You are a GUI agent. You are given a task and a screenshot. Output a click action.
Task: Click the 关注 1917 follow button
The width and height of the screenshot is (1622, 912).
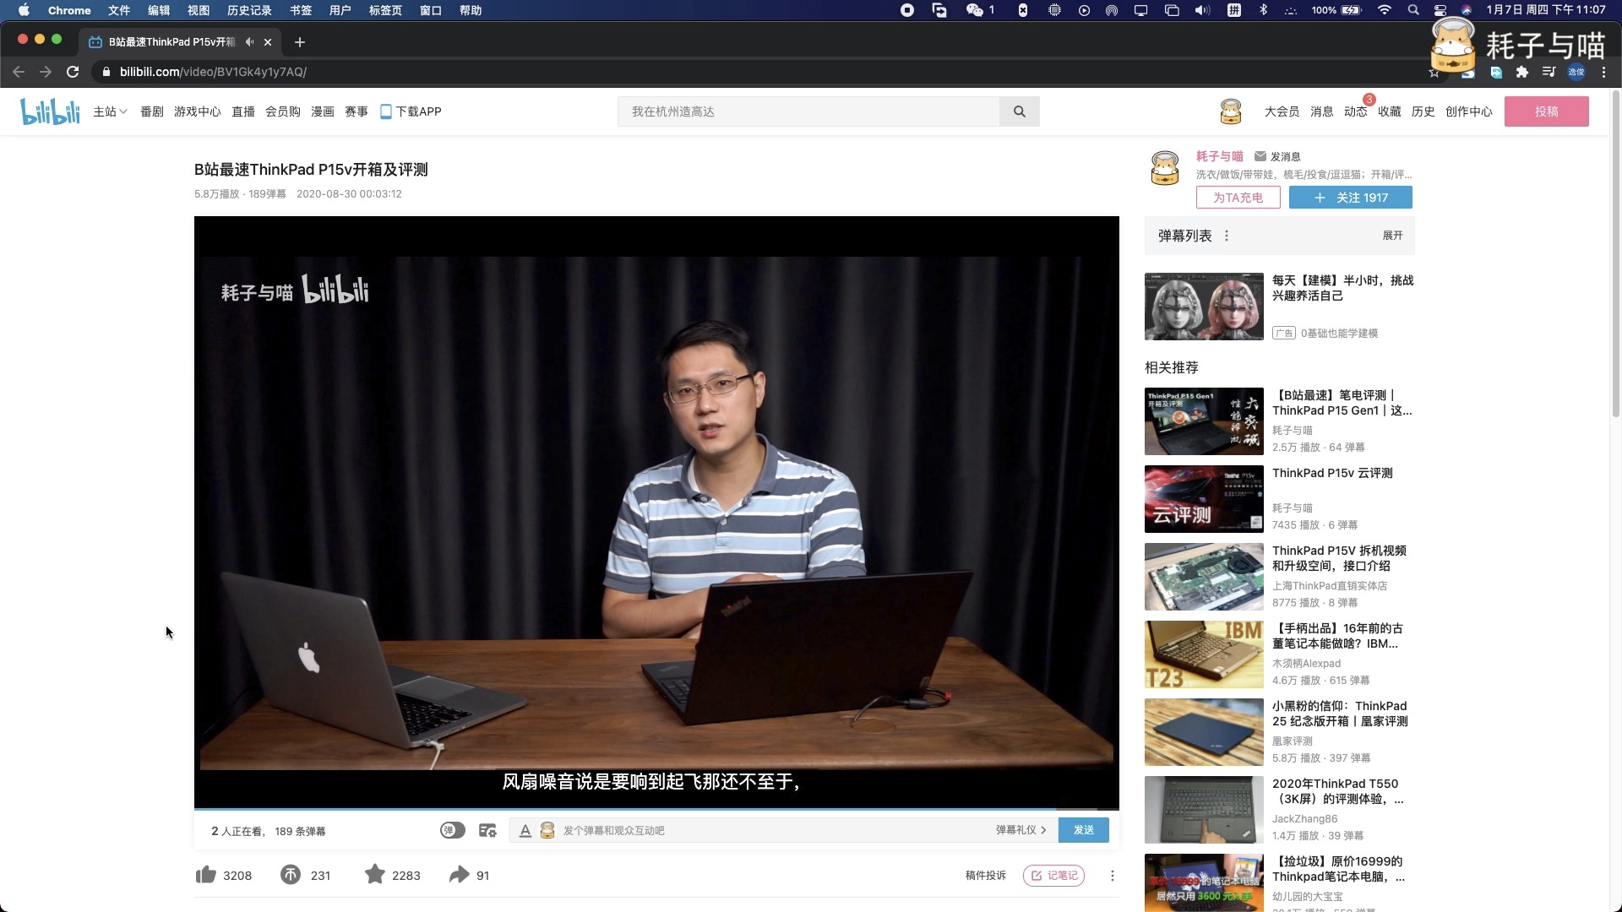pyautogui.click(x=1350, y=198)
